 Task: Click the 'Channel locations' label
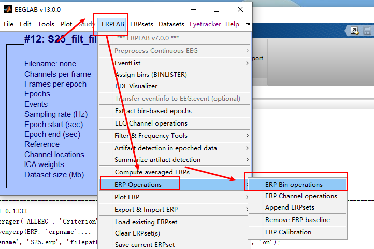pos(54,155)
